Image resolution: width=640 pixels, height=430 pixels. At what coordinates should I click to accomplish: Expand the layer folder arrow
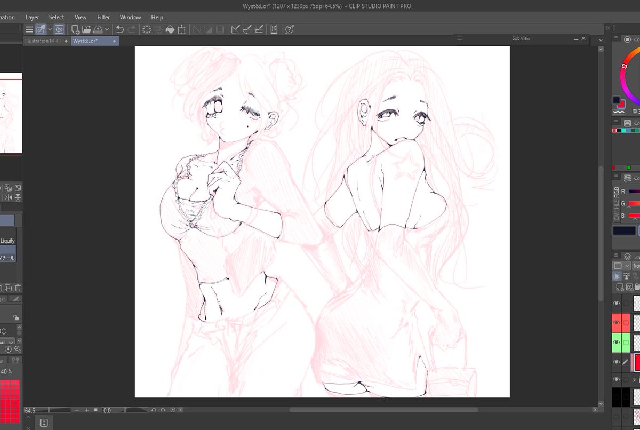(635, 380)
